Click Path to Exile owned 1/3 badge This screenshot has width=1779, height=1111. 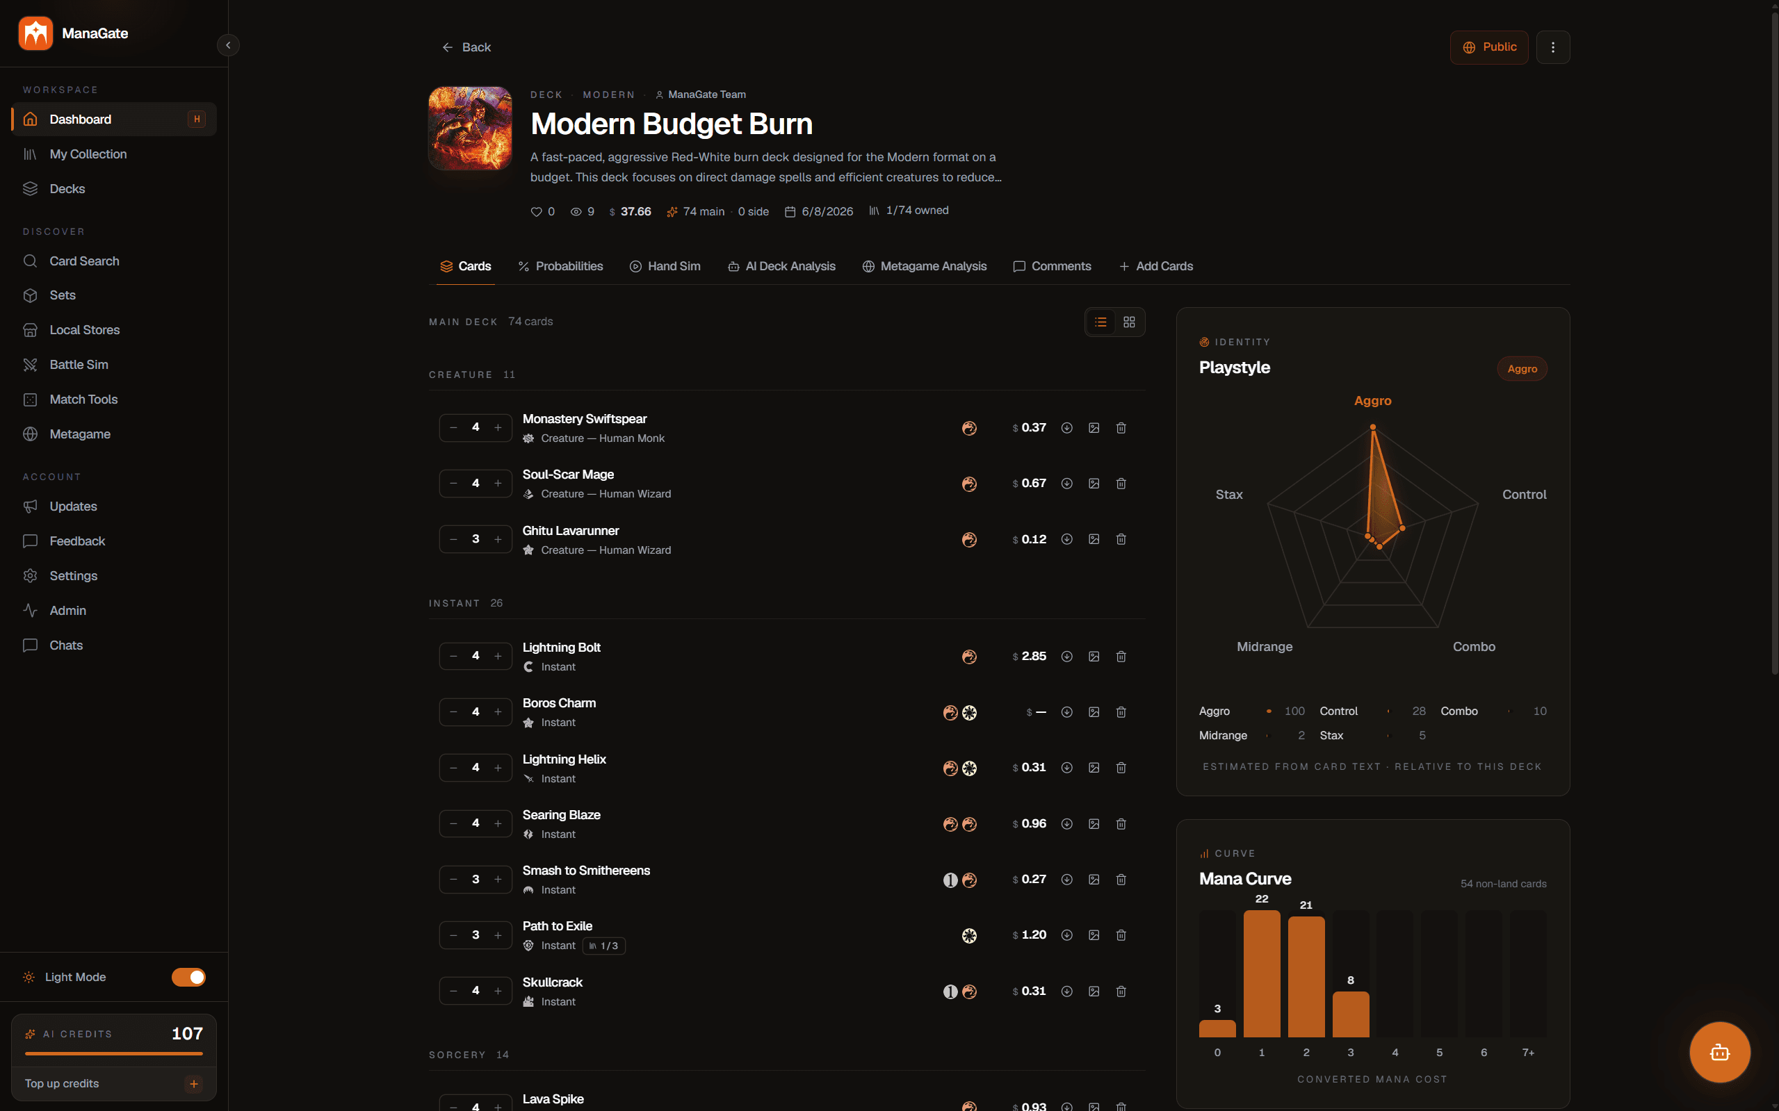point(603,946)
